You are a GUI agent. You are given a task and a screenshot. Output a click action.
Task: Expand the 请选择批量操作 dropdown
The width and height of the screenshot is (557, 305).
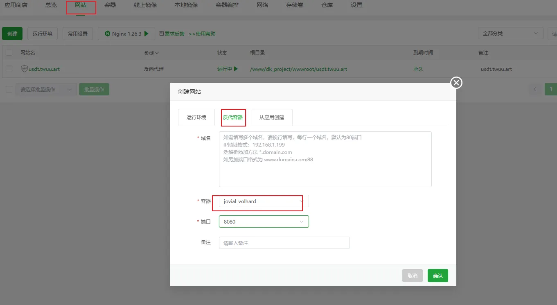[46, 89]
